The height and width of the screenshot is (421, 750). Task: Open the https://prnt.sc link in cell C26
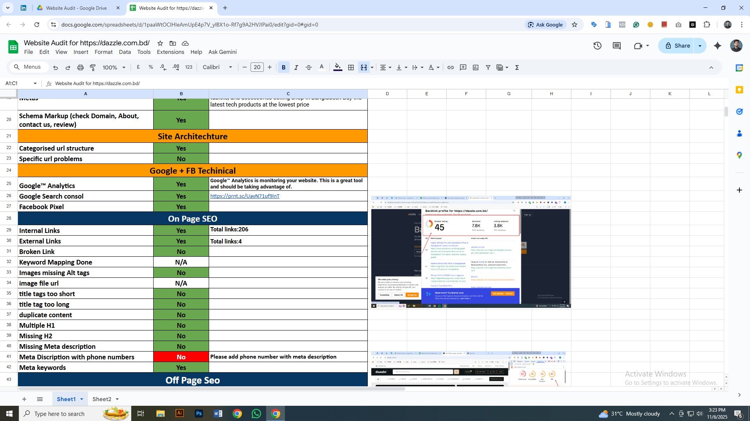tap(244, 196)
